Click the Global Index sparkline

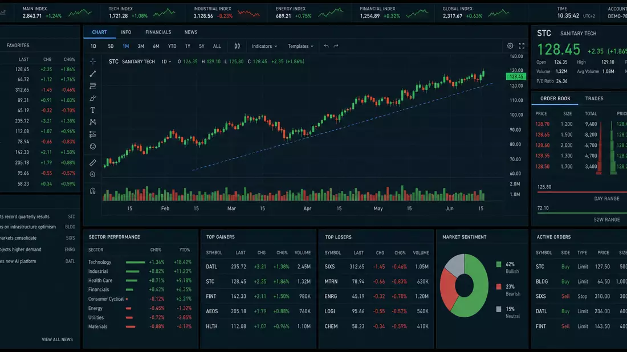[498, 13]
